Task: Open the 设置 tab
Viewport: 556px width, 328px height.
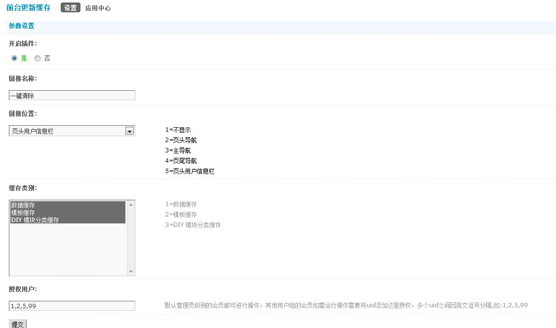Action: point(70,8)
